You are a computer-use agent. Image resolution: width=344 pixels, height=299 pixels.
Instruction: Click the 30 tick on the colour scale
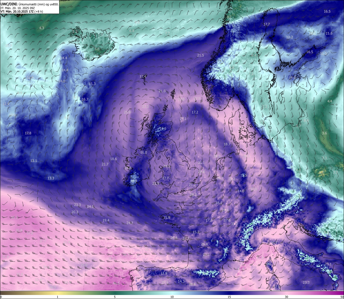coord(286,297)
